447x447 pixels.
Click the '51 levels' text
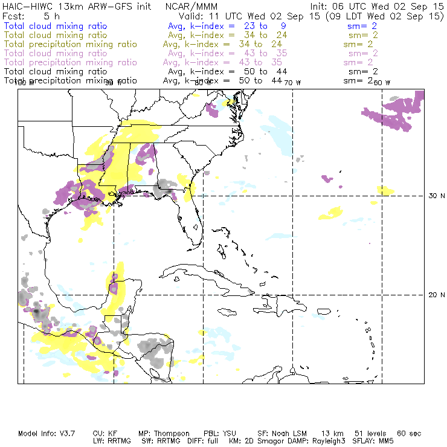coord(370,434)
